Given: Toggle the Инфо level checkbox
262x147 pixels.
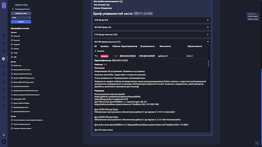Looking at the screenshot, I should pyautogui.click(x=12, y=53).
